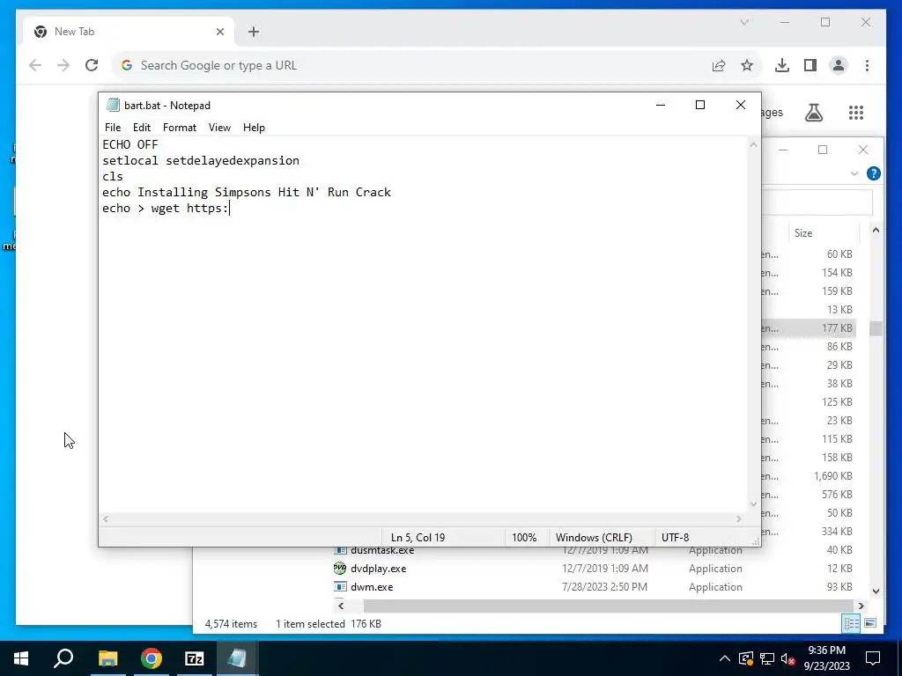Image resolution: width=902 pixels, height=676 pixels.
Task: Click the Notepad taskbar icon
Action: point(237,658)
